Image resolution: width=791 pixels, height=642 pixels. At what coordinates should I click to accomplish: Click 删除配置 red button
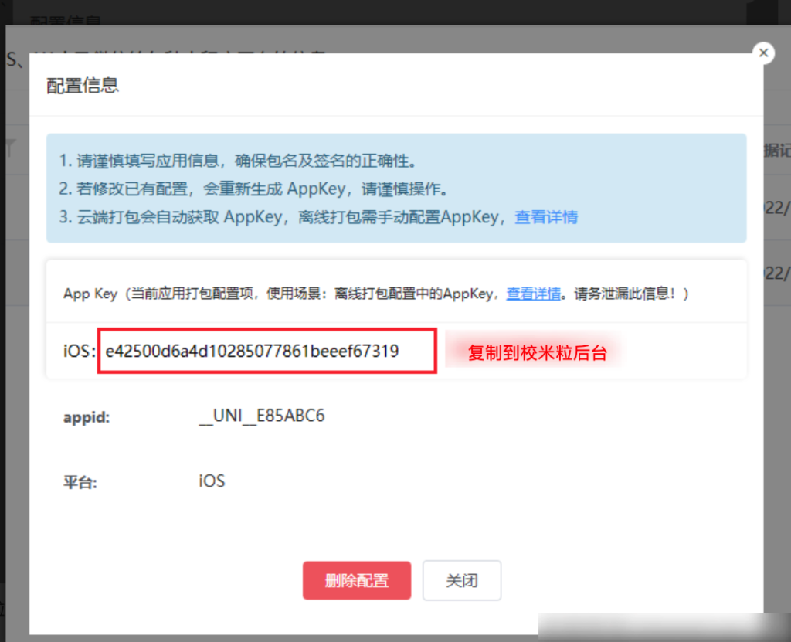pyautogui.click(x=356, y=580)
